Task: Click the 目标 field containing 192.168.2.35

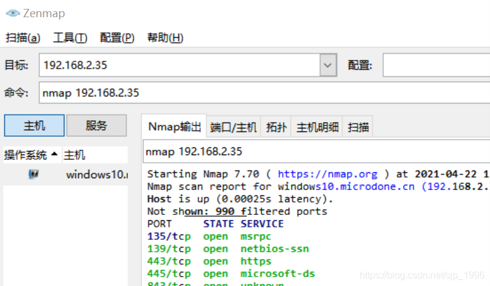Action: point(180,65)
